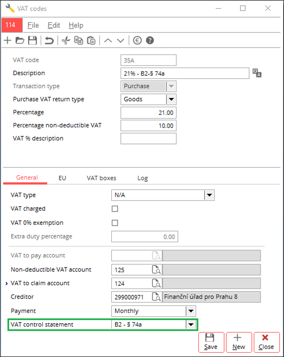The height and width of the screenshot is (357, 284).
Task: Enable the VAT 0% exemption checkbox
Action: (x=115, y=223)
